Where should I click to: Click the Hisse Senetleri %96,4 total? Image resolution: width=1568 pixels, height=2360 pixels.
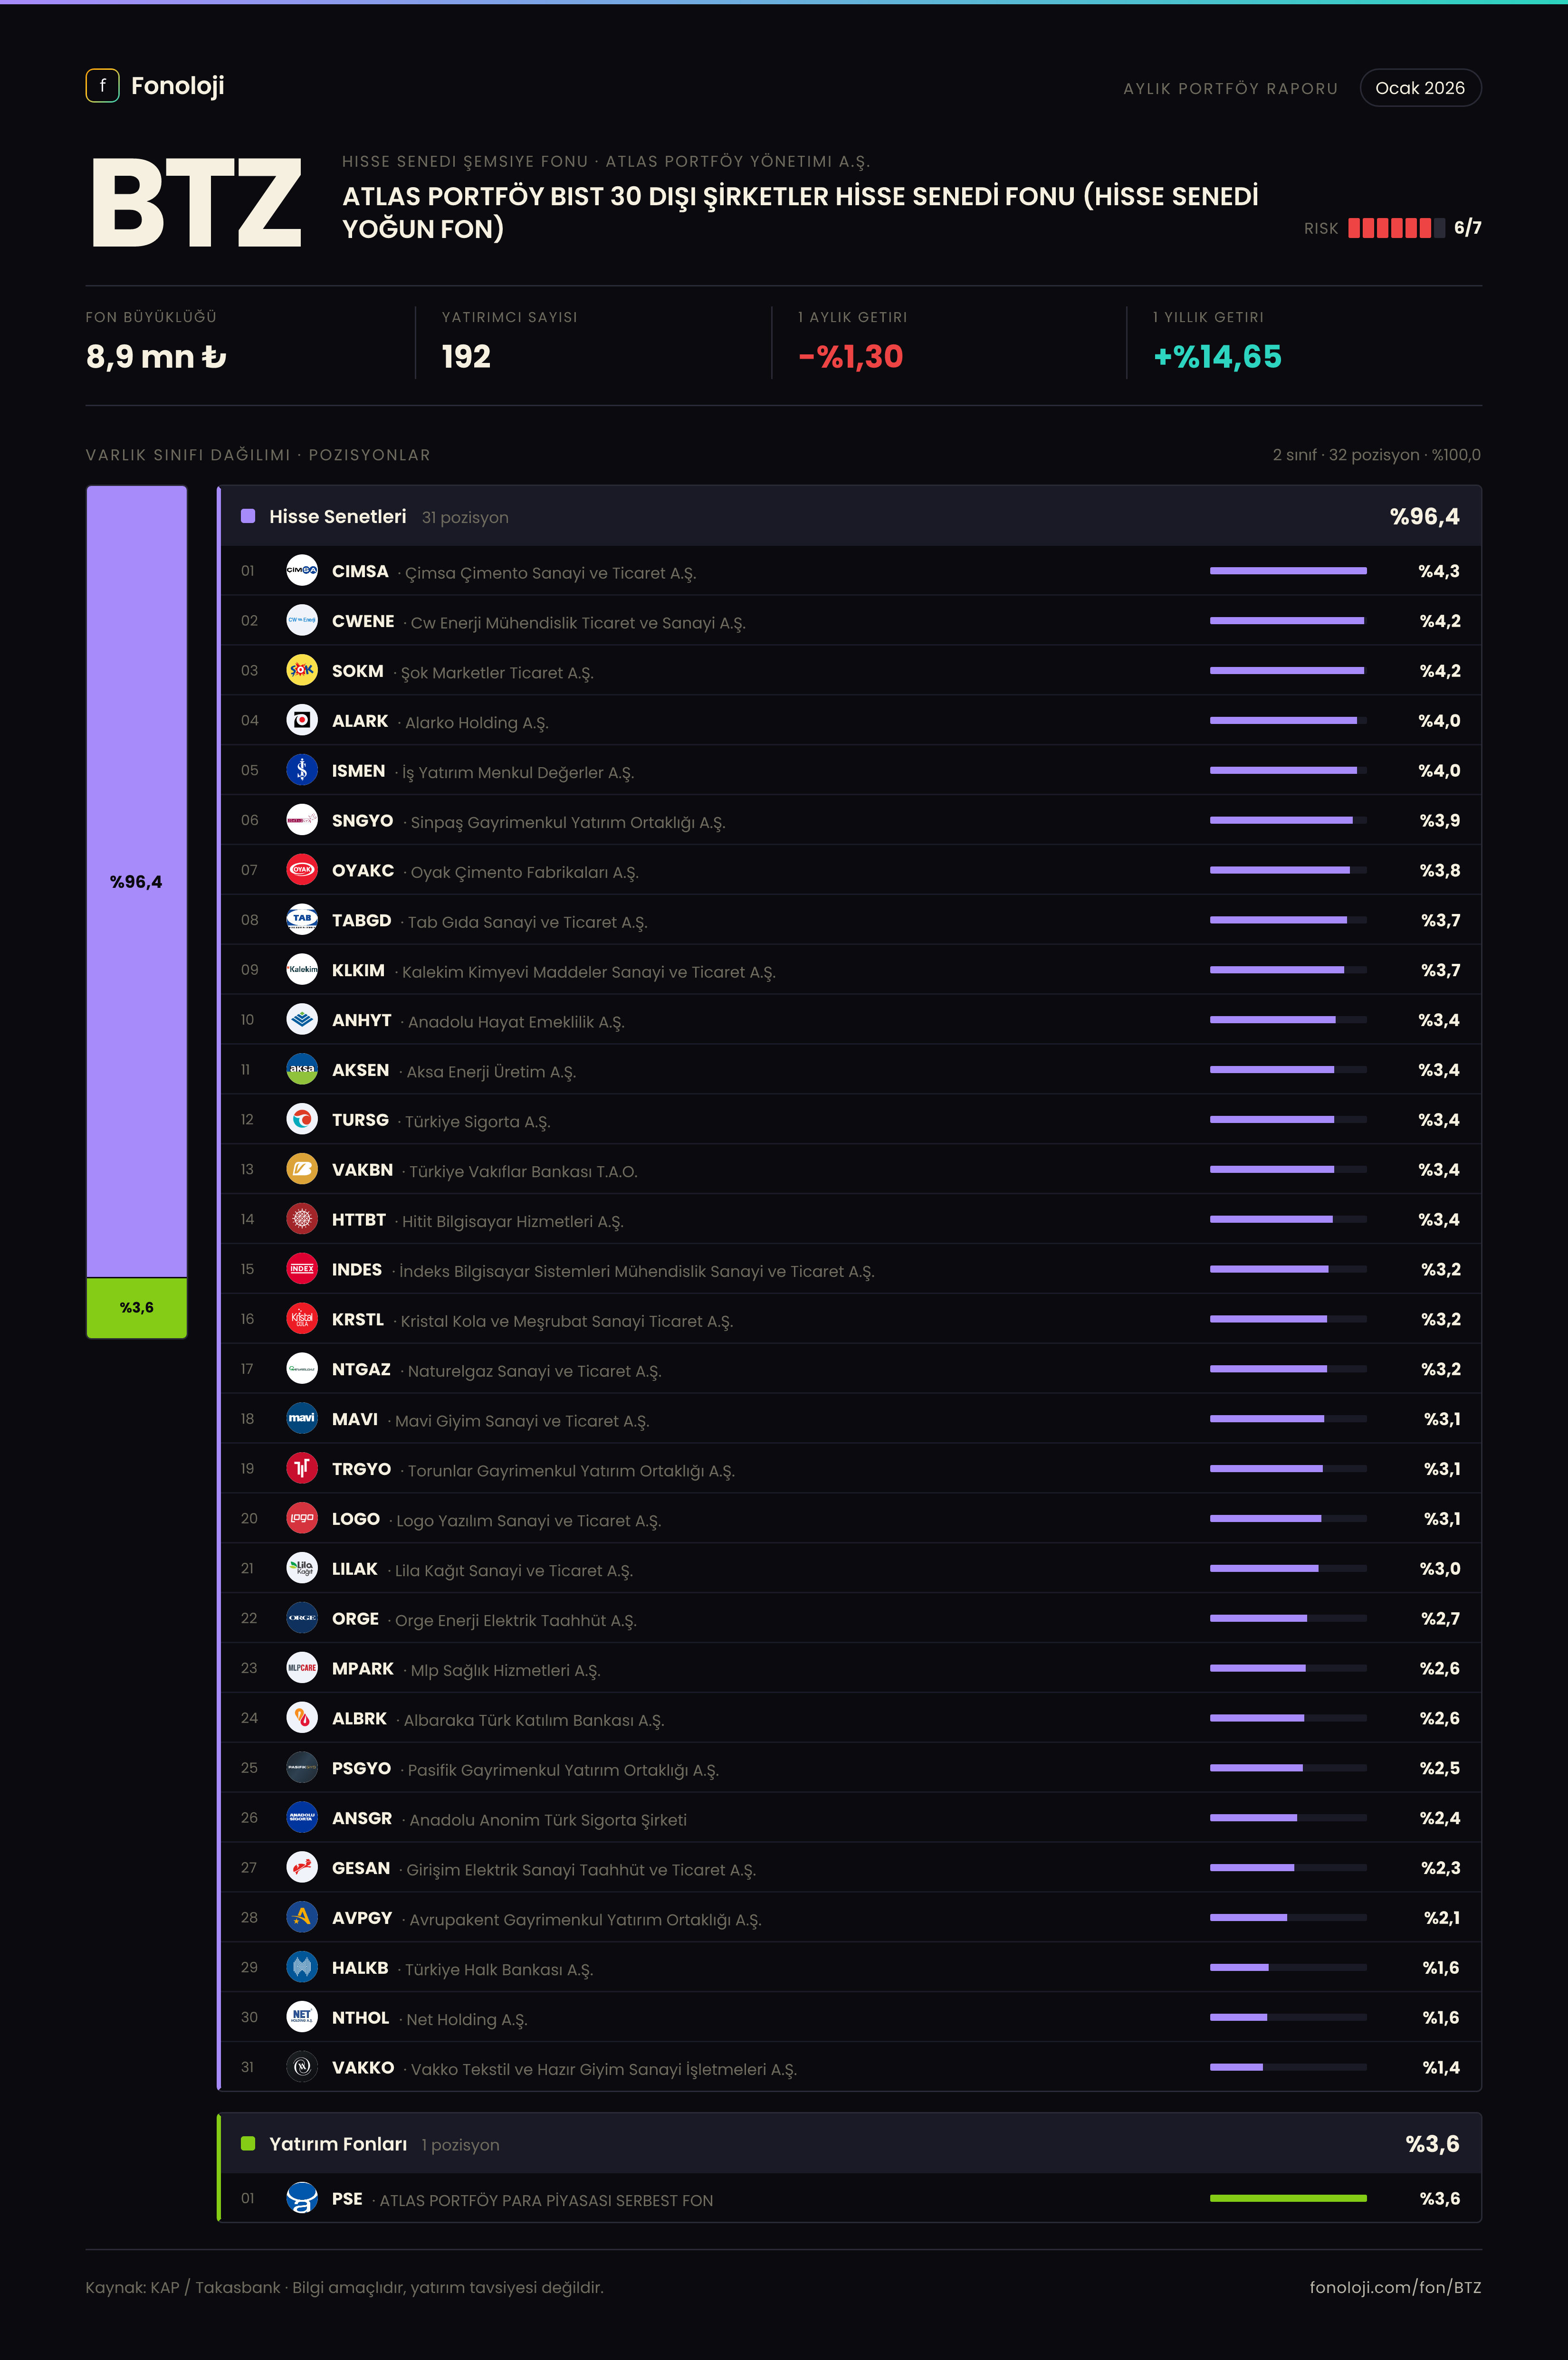(1424, 517)
